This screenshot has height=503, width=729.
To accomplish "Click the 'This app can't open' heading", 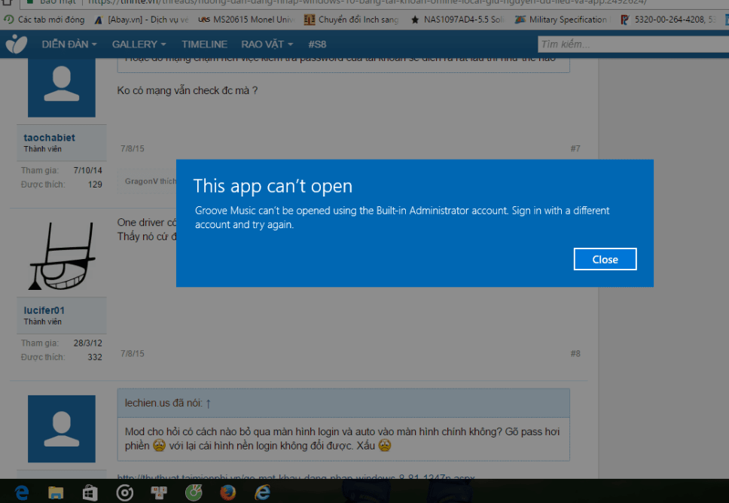I will [x=273, y=186].
